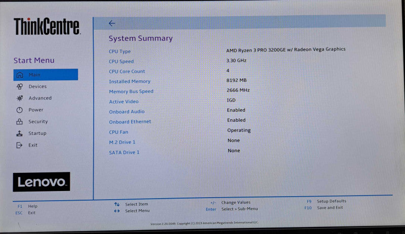
Task: Click the Lenovo logo
Action: pyautogui.click(x=42, y=181)
